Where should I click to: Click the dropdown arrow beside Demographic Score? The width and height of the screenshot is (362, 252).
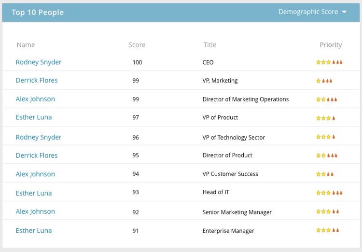[344, 12]
